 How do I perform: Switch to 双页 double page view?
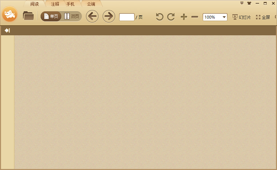(x=71, y=16)
